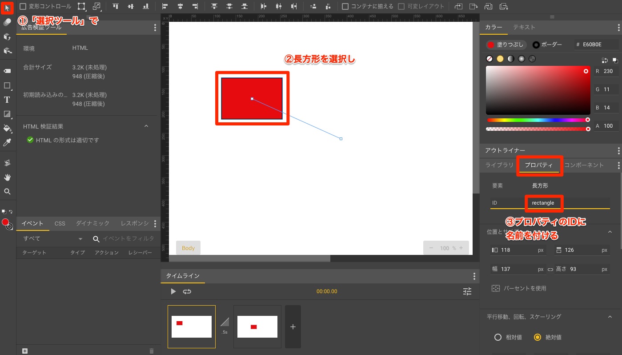The width and height of the screenshot is (622, 355).
Task: Click the align horizontal centers icon
Action: tap(180, 6)
